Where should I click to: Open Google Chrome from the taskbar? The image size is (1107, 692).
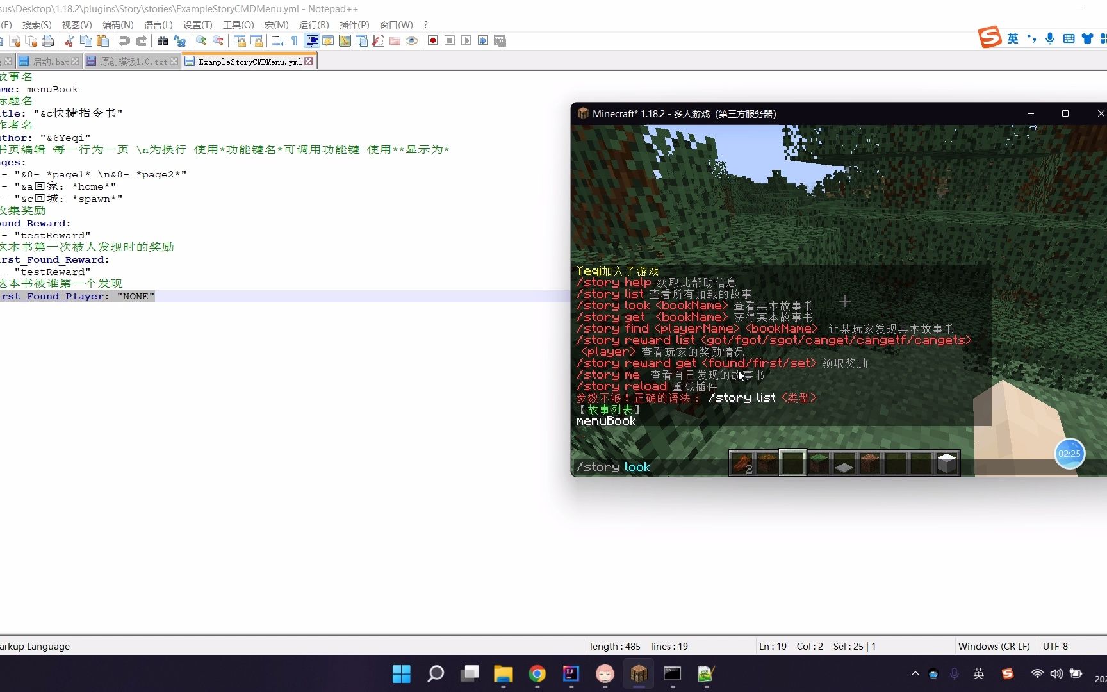(x=537, y=674)
